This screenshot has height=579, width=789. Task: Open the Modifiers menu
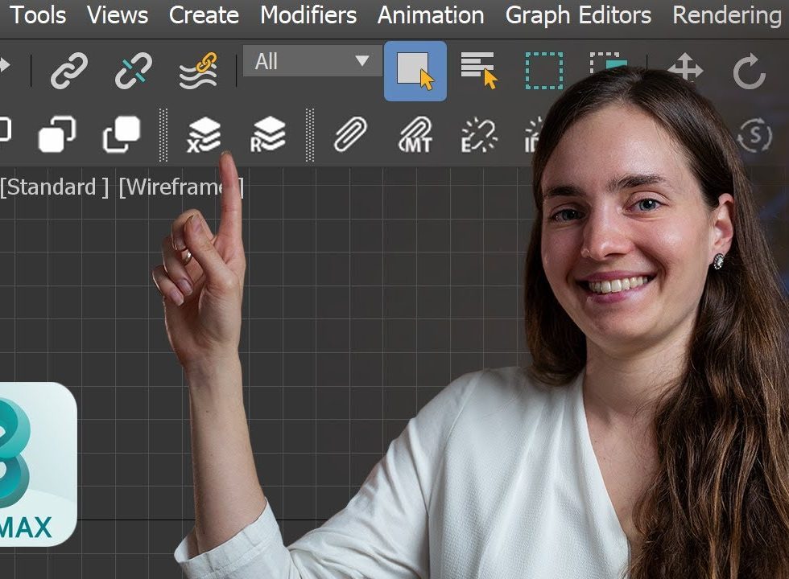308,15
